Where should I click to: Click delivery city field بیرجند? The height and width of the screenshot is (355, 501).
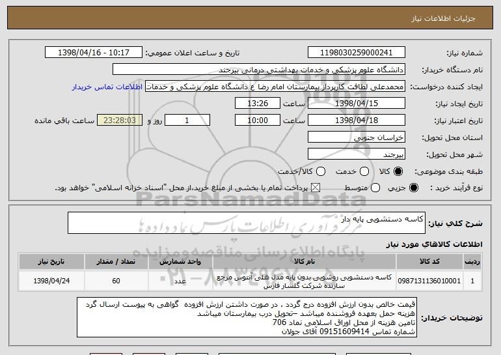(x=357, y=154)
